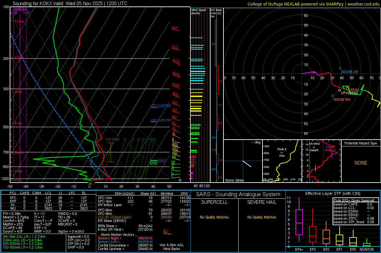Click the -30 C=24720' level label
Viewport: 381px width, 253px height.
[160, 106]
